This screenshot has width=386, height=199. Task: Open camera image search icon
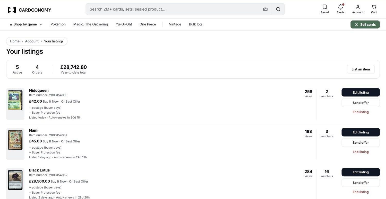(265, 9)
